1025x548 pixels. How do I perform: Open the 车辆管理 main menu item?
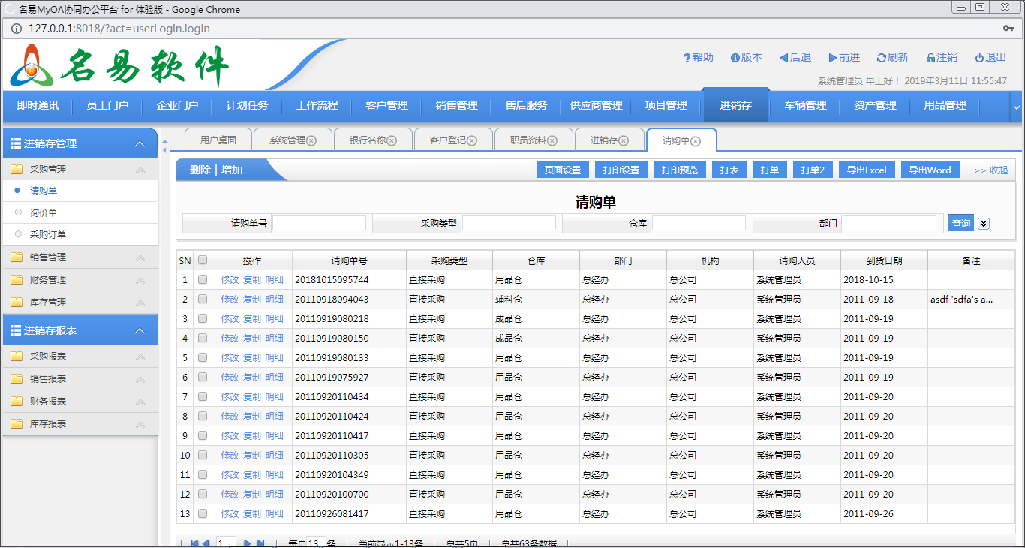click(x=805, y=105)
